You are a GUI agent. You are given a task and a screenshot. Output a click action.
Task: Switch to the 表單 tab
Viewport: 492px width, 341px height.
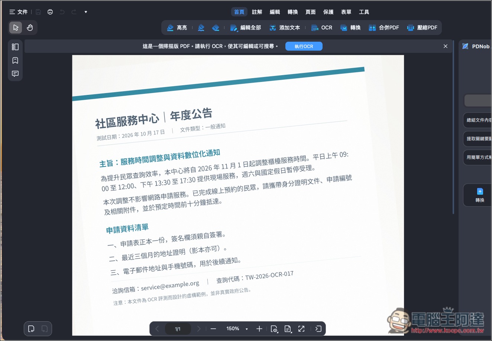[x=346, y=12]
